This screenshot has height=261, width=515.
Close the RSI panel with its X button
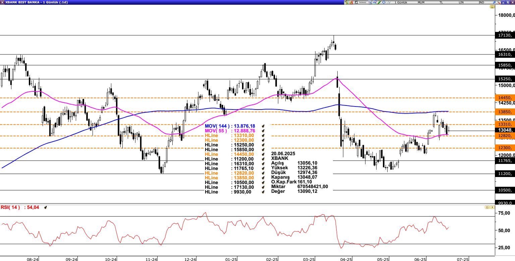[492, 207]
